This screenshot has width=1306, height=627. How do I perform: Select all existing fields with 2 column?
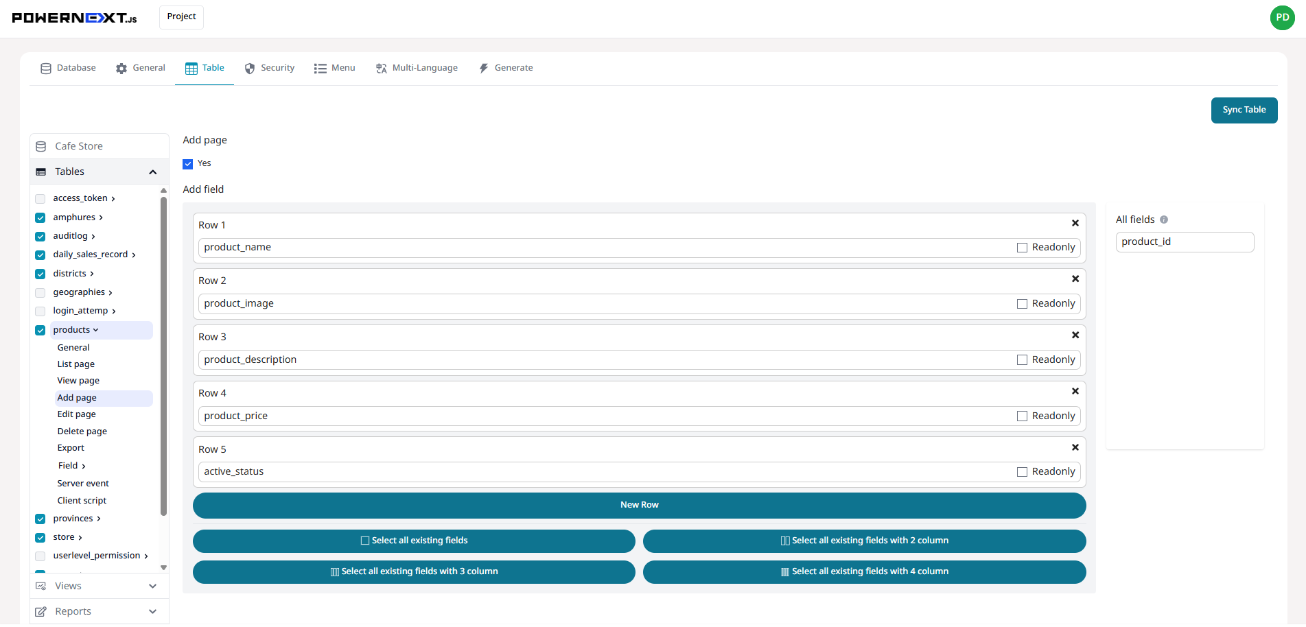[x=864, y=541]
